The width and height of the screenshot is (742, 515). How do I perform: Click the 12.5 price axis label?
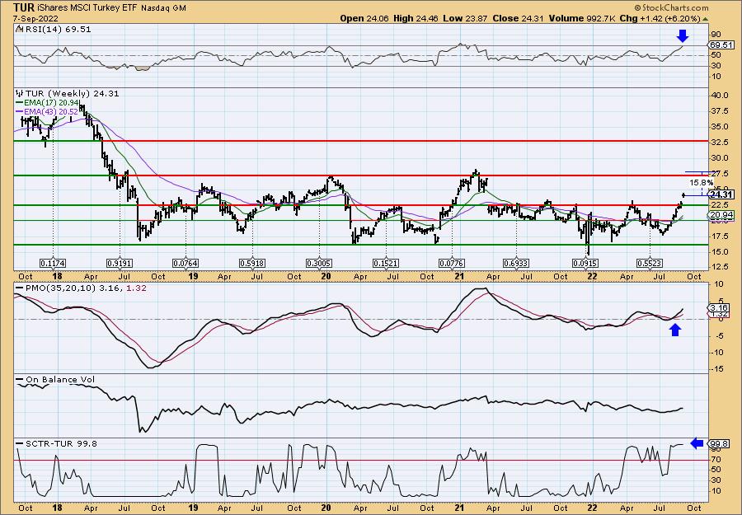coord(719,267)
